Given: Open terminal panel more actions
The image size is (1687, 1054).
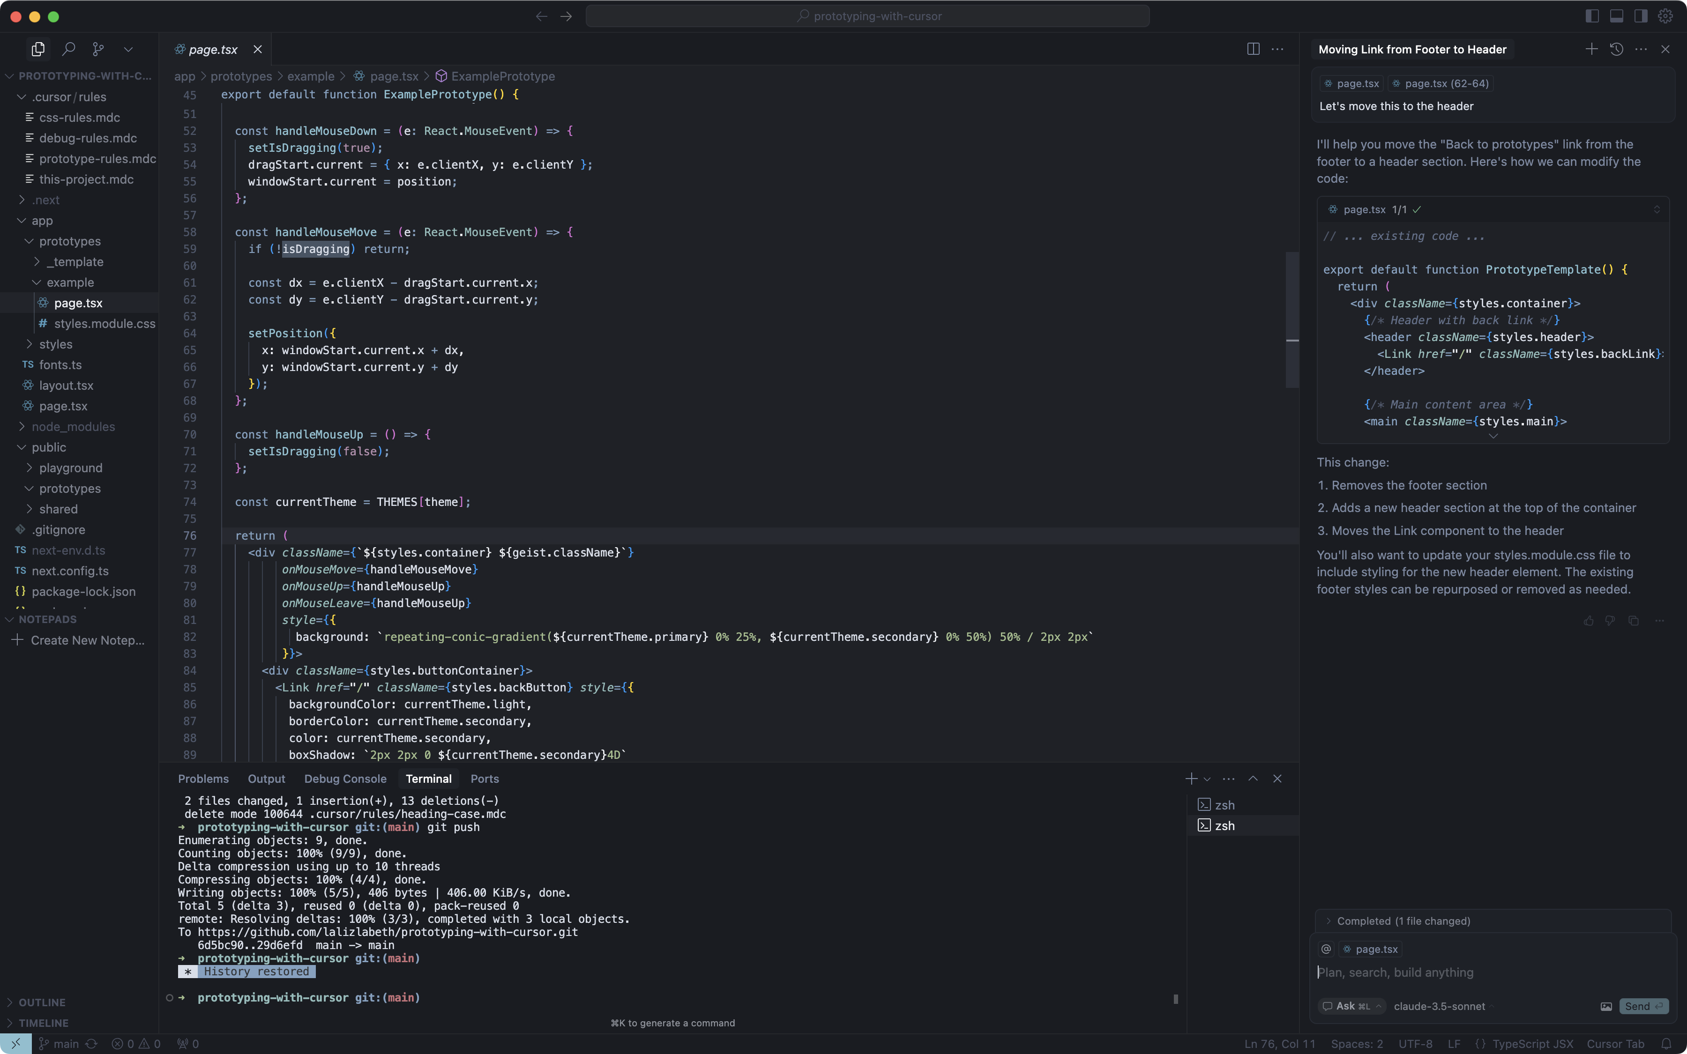Looking at the screenshot, I should (1228, 779).
